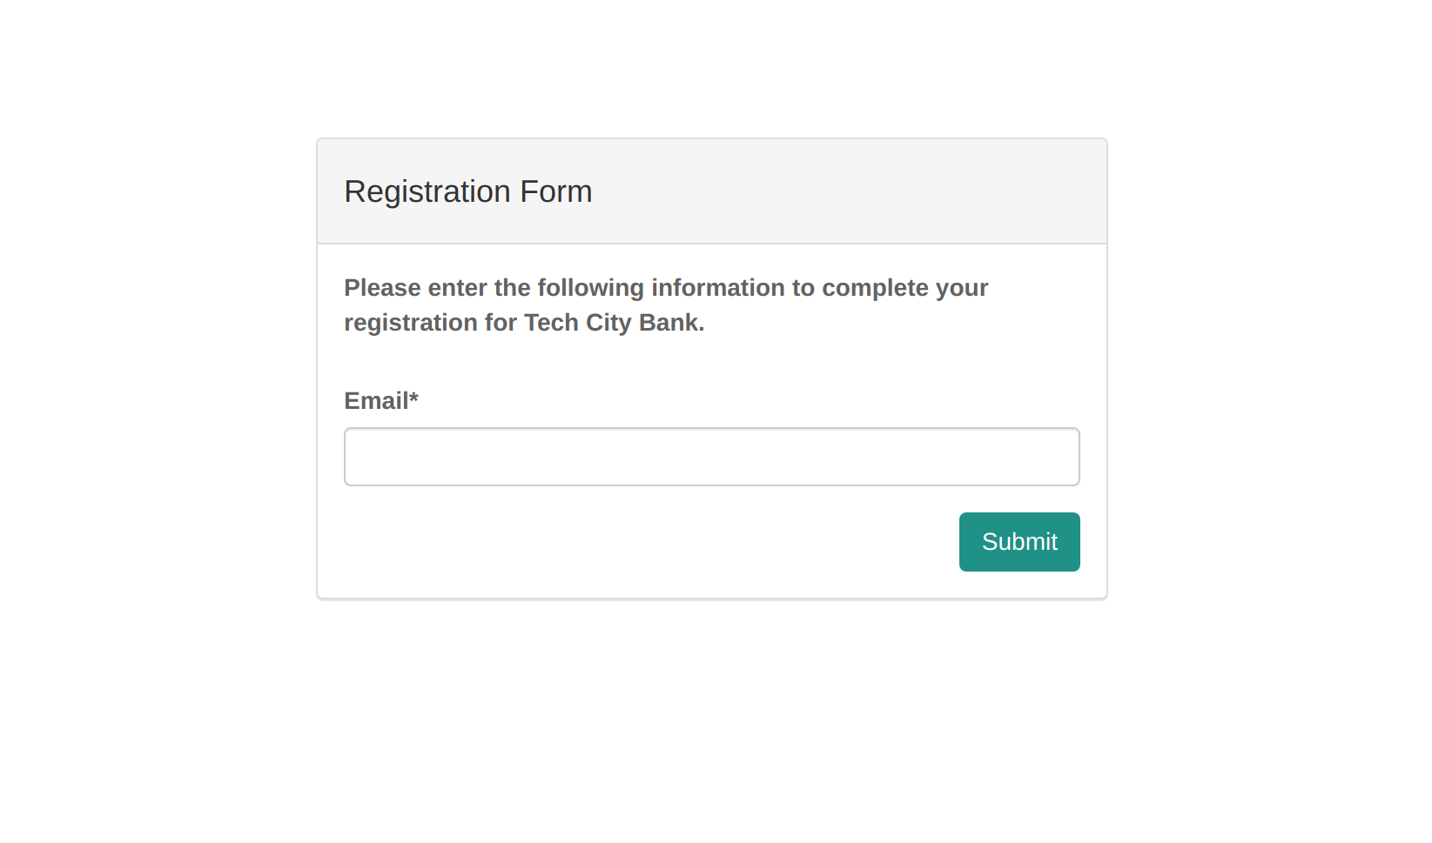
Task: Activate the teal Submit control
Action: (1019, 541)
